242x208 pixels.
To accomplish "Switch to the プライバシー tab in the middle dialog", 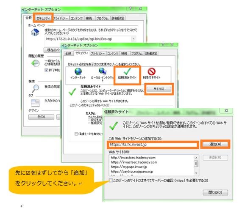I will click(98, 53).
